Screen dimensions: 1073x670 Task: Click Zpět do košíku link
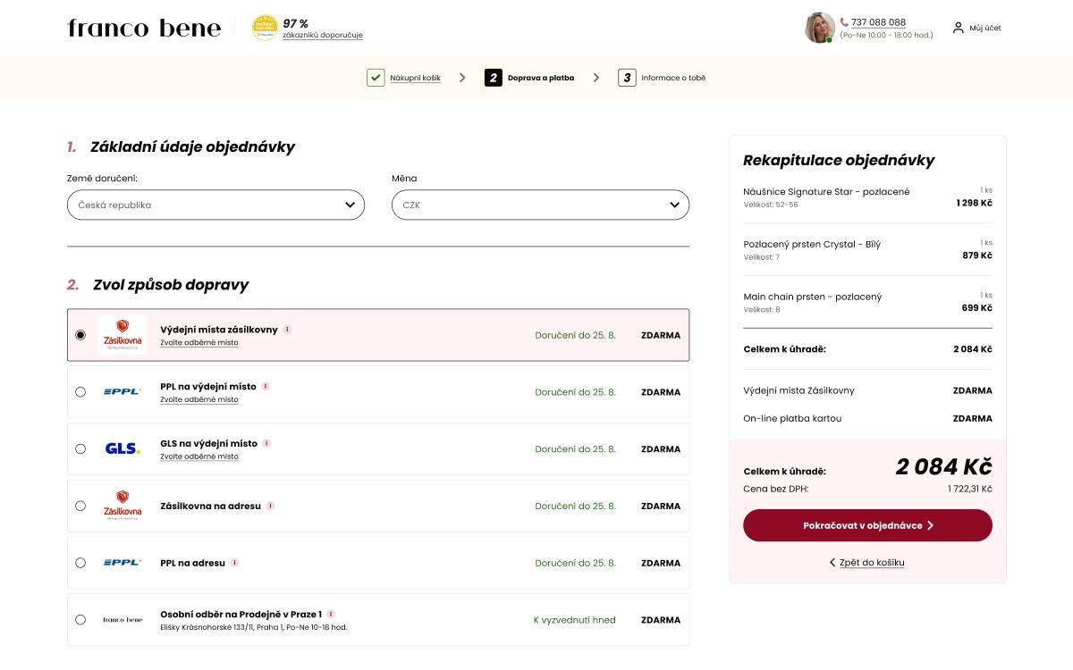pos(872,563)
